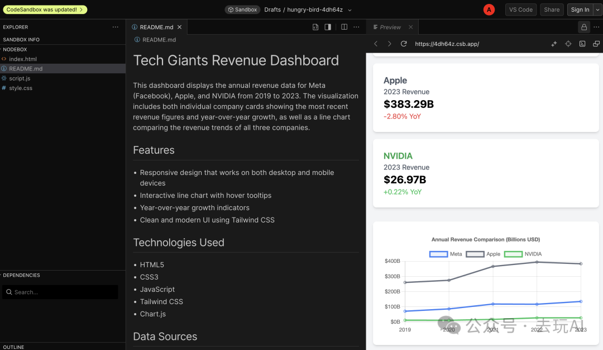Click the Sign In button
The width and height of the screenshot is (603, 350).
click(580, 10)
